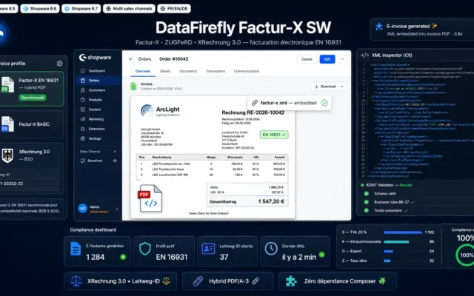
Task: Click the FR/EN/DE language badge
Action: point(174,8)
